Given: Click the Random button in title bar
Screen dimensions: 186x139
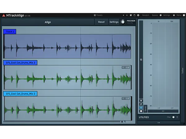Looking at the screenshot, I should [x=146, y=15].
